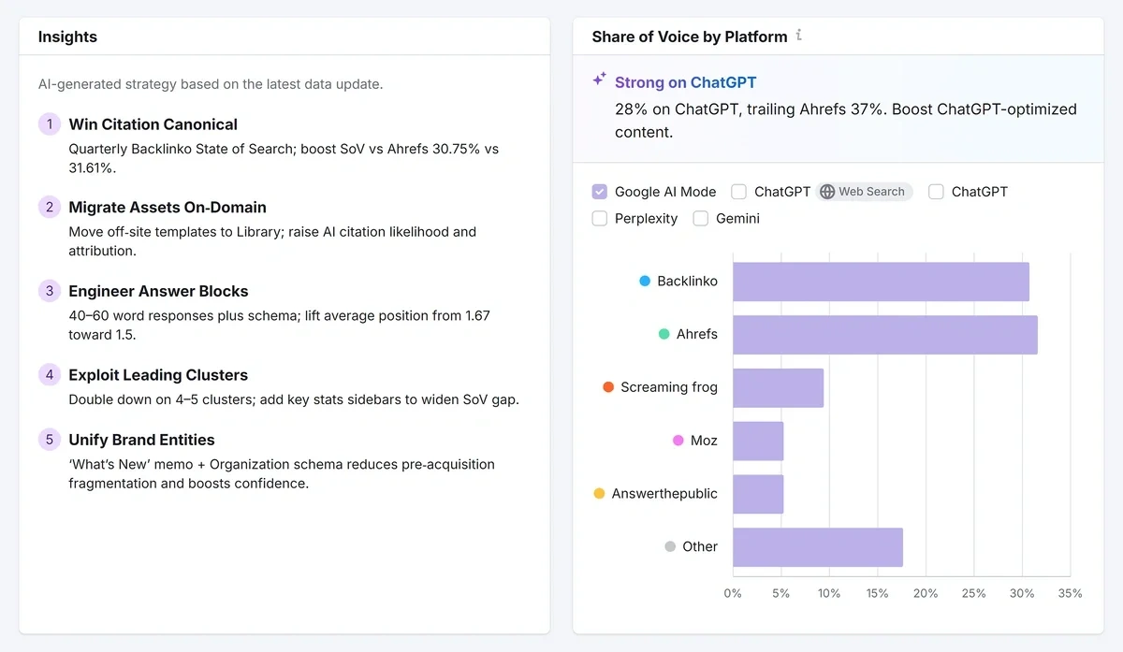Enable the ChatGPT Web Search checkbox

pyautogui.click(x=738, y=192)
